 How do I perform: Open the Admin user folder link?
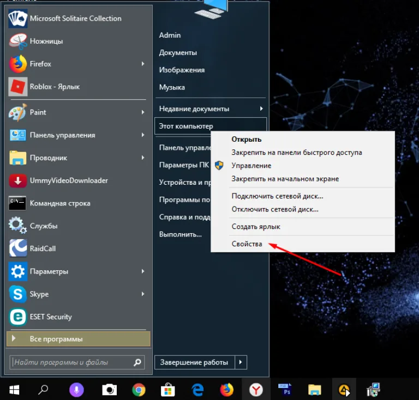170,35
